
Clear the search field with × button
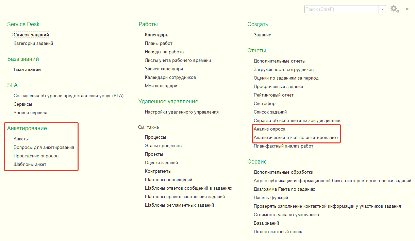383,10
